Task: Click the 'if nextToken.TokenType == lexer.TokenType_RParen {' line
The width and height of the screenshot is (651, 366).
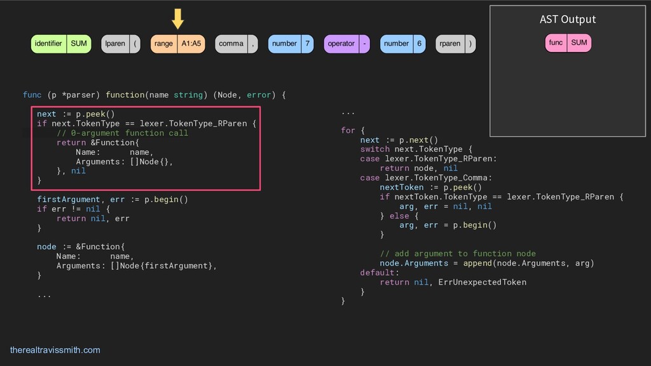Action: tap(502, 197)
